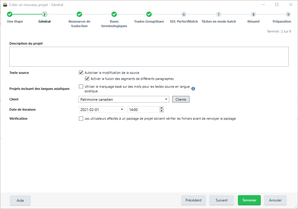Uncheck 'Autoriser la modification de la source'
This screenshot has height=209, width=298.
point(81,73)
